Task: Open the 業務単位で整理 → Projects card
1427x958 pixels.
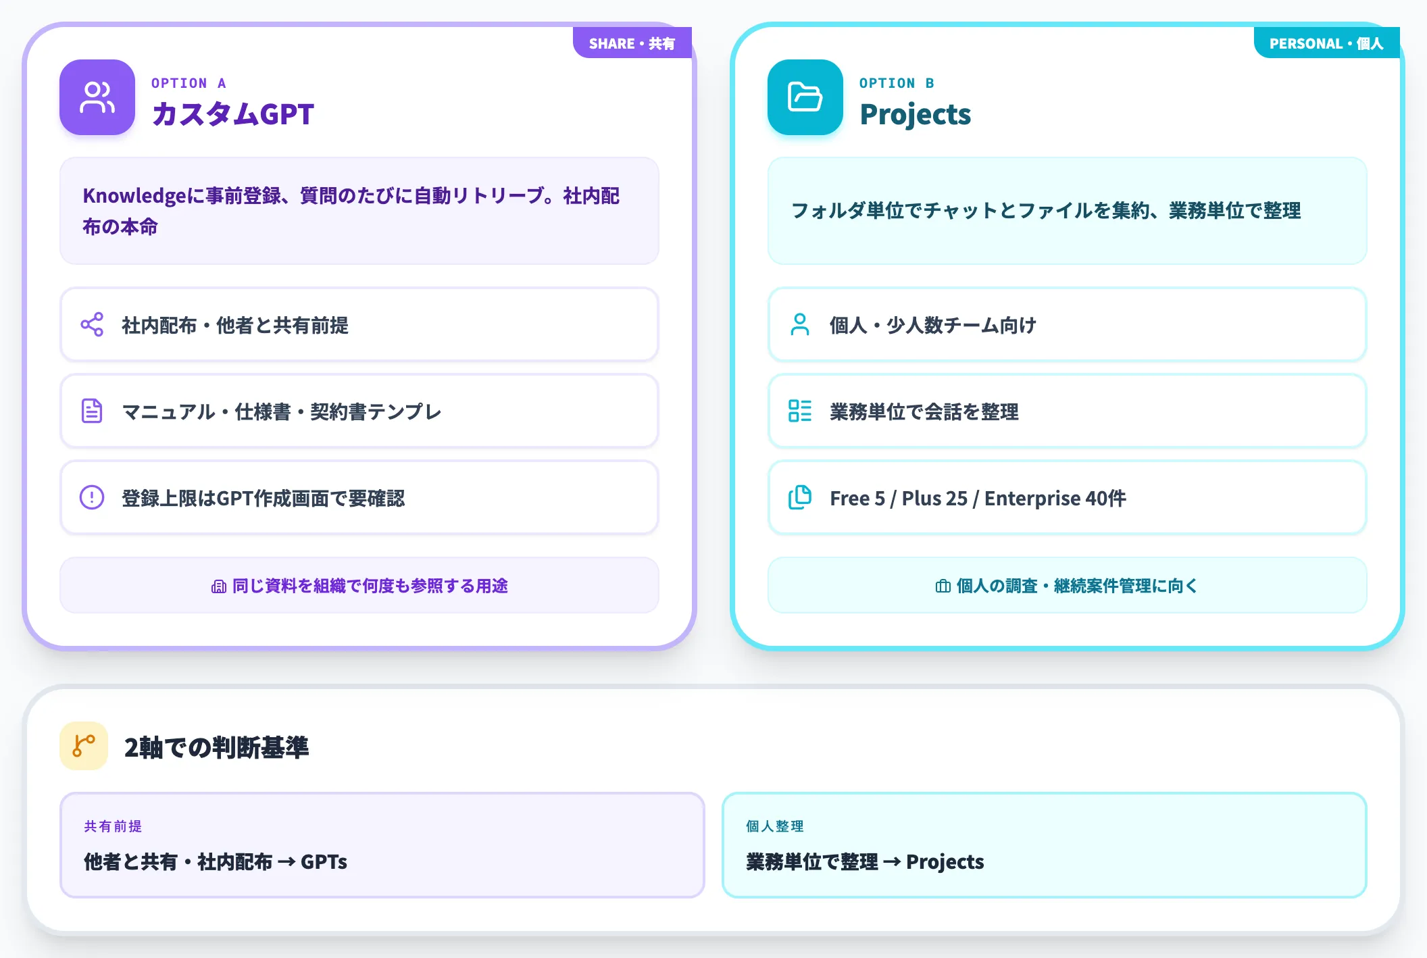Action: (x=1045, y=845)
